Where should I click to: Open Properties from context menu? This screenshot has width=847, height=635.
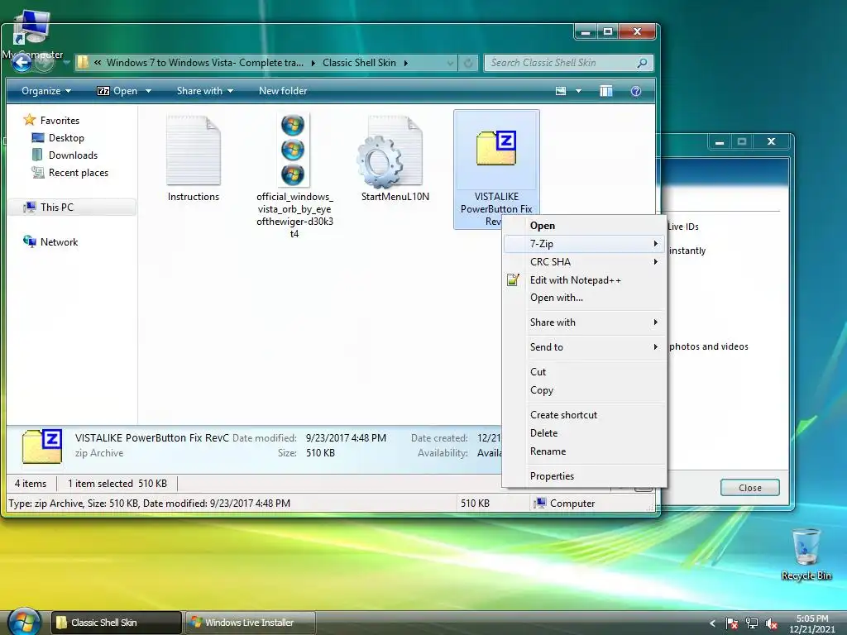click(584, 476)
